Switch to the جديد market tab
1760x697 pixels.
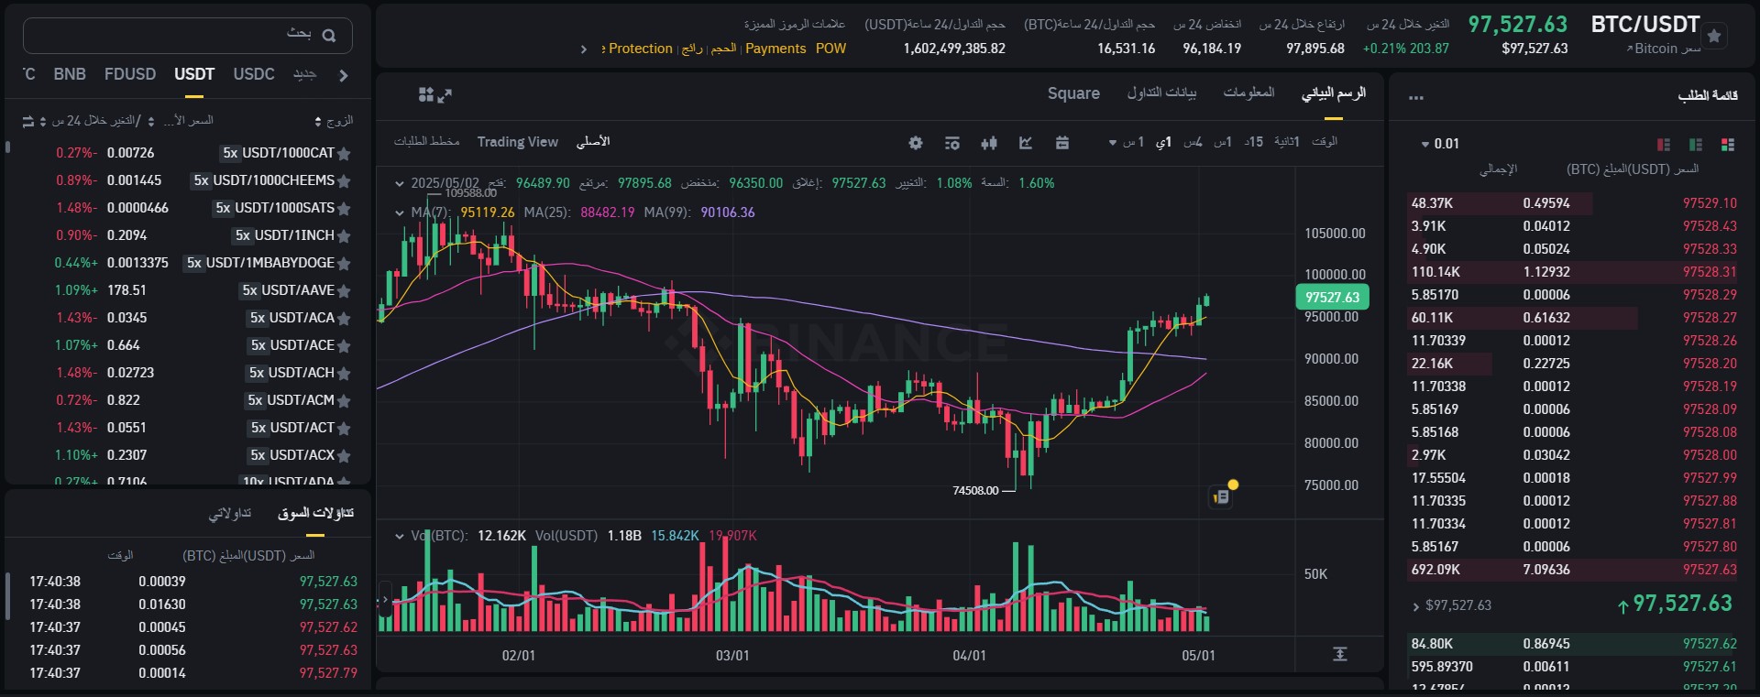(304, 74)
